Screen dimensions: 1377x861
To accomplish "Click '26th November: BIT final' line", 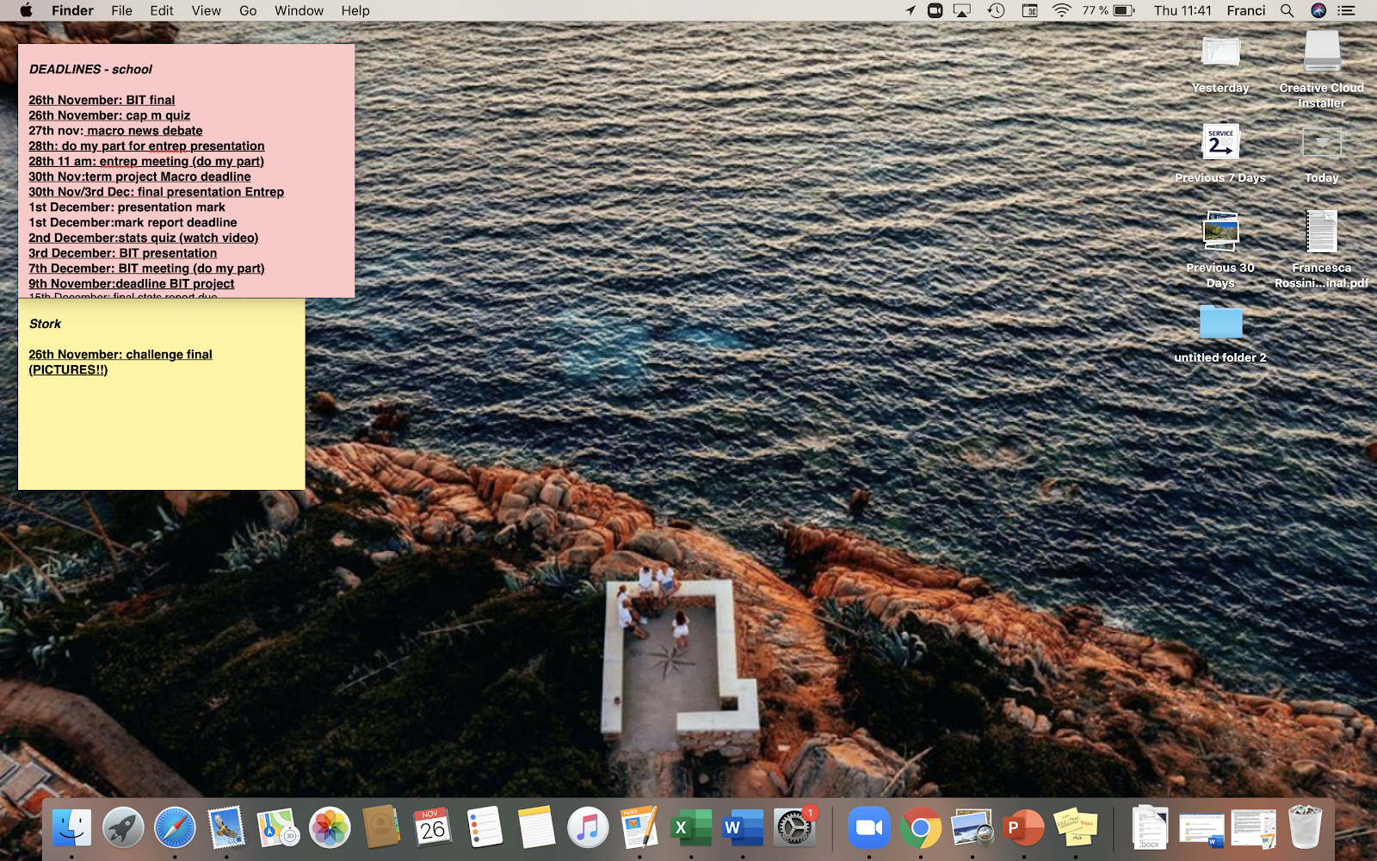I will tap(102, 100).
